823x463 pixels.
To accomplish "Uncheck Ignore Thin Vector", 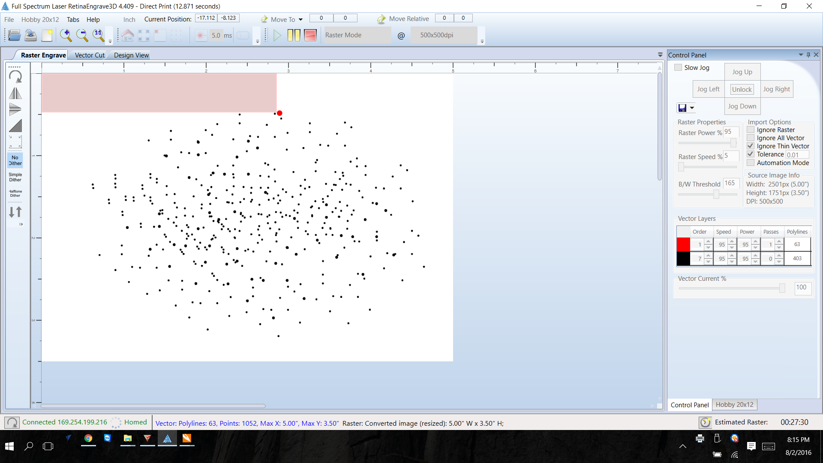I will 751,146.
